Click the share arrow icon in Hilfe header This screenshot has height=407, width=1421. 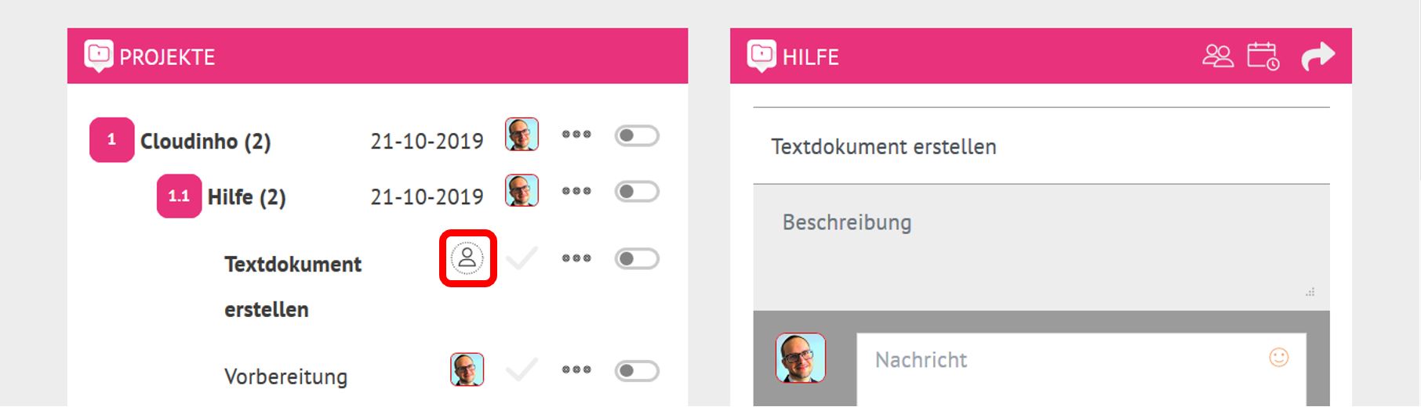[x=1317, y=56]
